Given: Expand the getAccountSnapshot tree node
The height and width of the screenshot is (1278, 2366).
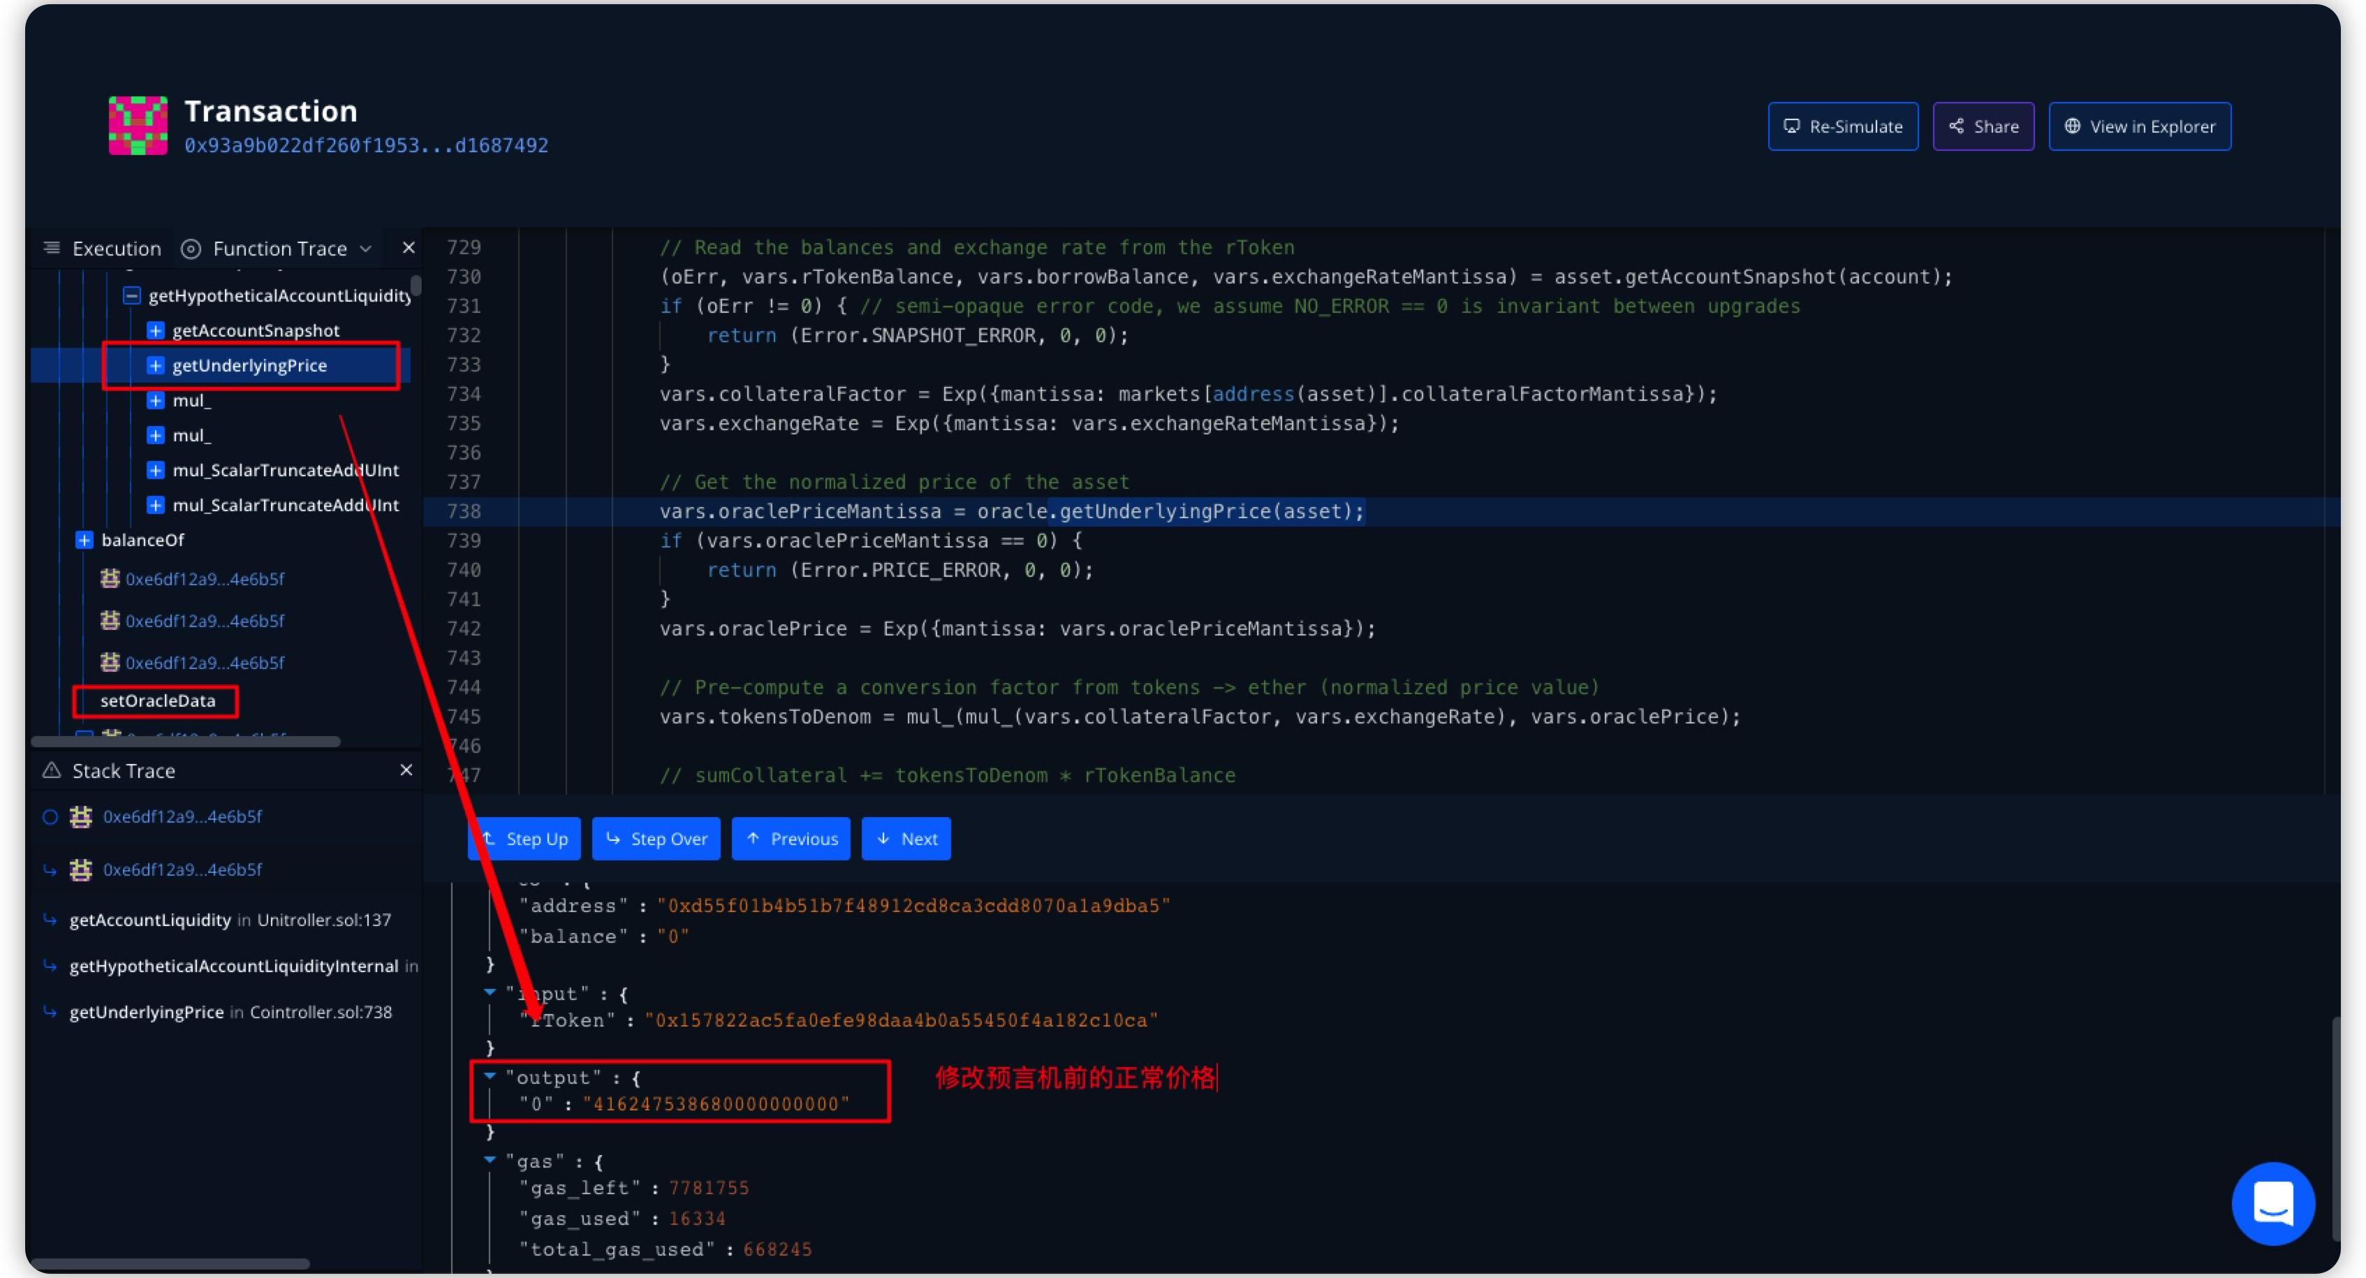Looking at the screenshot, I should coord(156,331).
